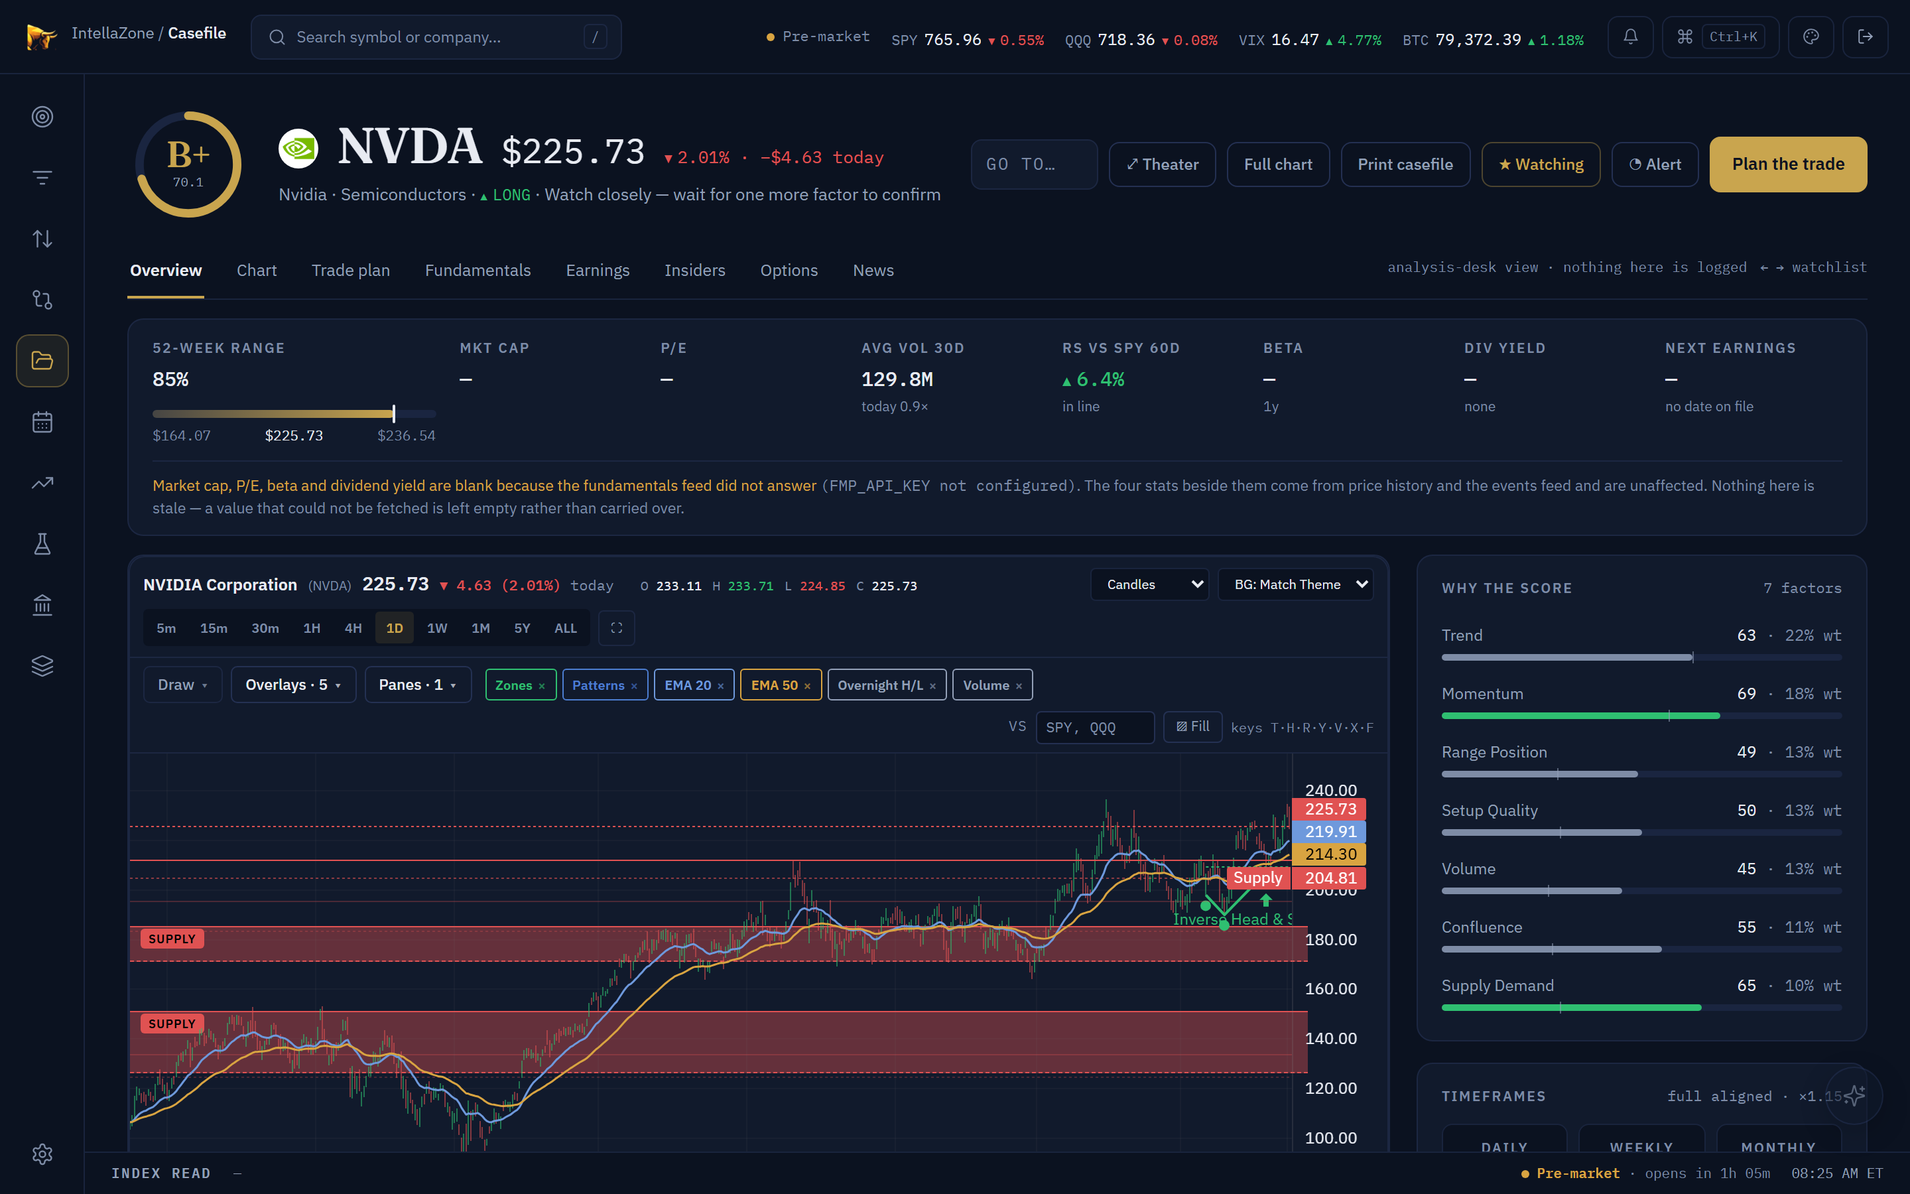Open the Options tab

[789, 270]
